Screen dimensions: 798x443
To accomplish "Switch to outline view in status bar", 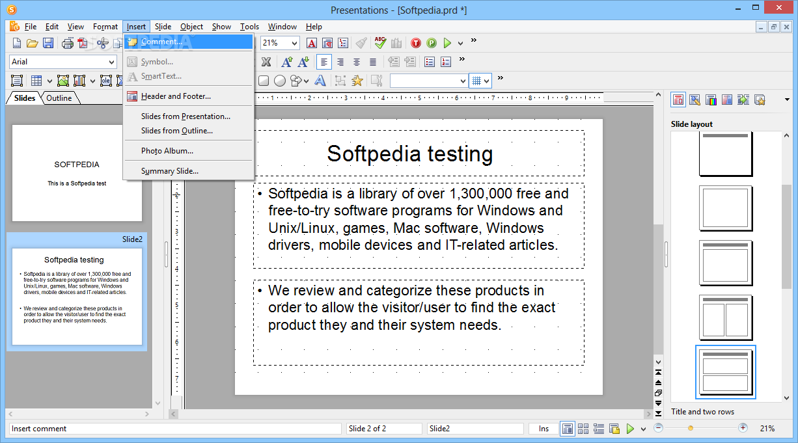I will 599,429.
